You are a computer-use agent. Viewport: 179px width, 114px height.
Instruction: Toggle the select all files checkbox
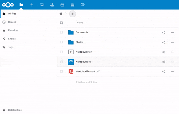click(x=61, y=23)
